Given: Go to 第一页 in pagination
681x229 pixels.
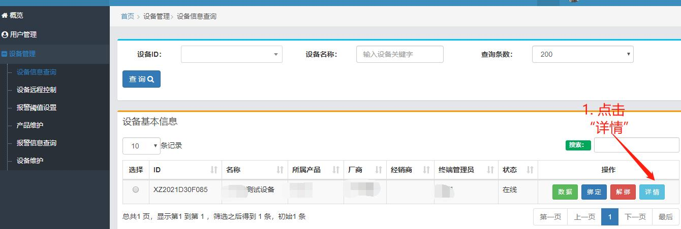Looking at the screenshot, I should click(550, 217).
